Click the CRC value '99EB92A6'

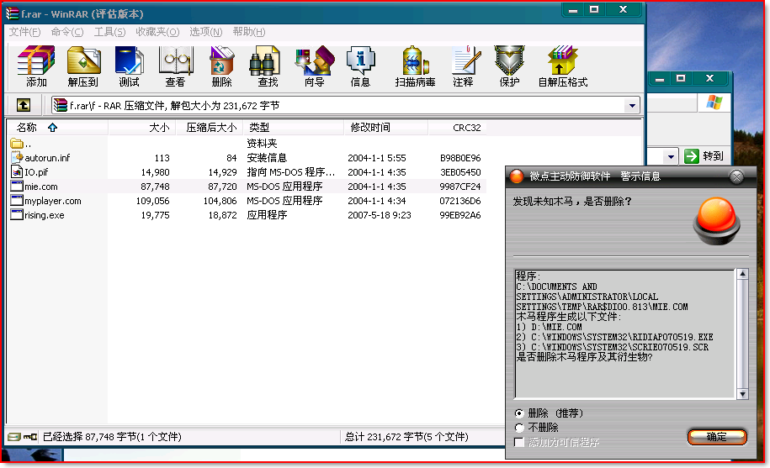coord(460,215)
